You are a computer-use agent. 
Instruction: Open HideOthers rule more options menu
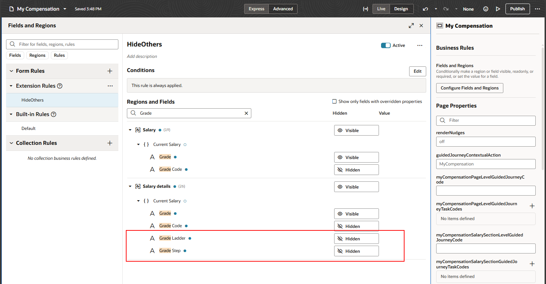tap(420, 45)
